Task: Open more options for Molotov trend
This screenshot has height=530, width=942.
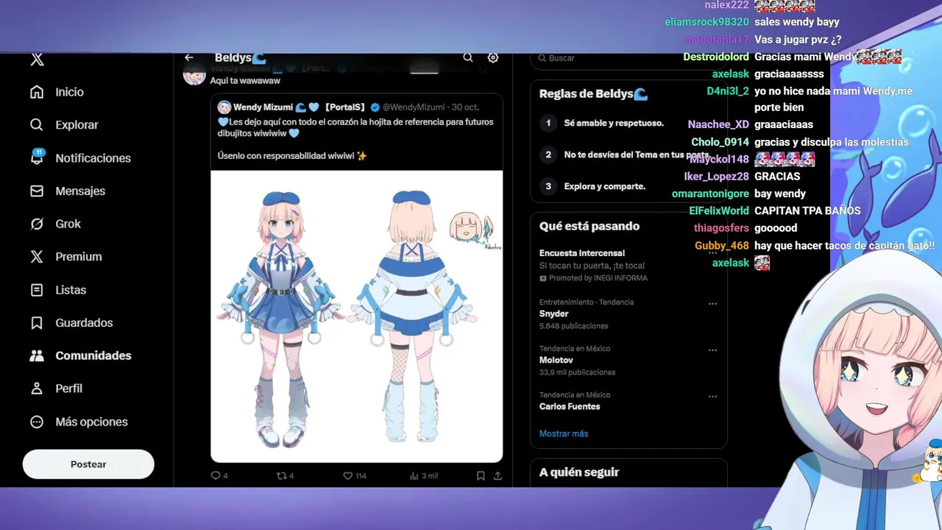Action: click(712, 350)
